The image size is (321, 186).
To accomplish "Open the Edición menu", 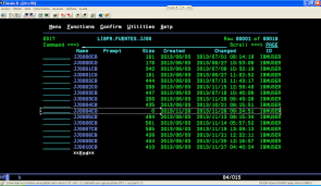I will (17, 9).
